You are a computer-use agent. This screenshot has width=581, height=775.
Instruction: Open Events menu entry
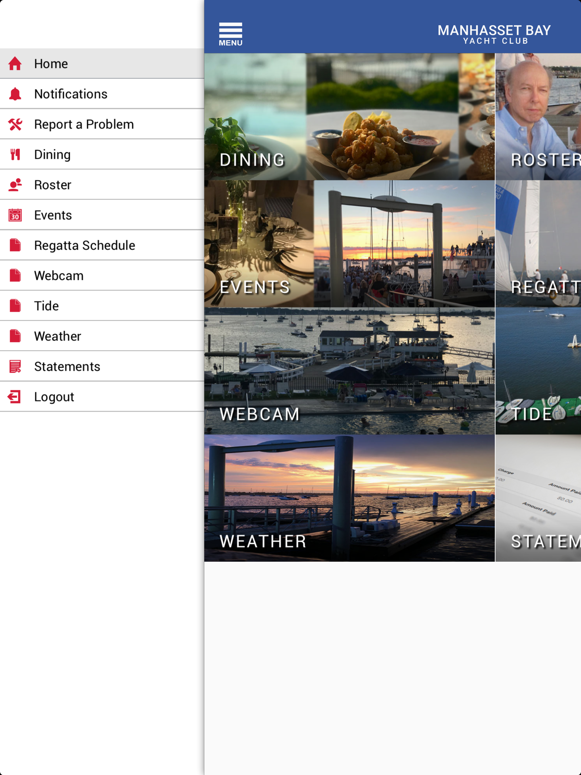point(102,215)
